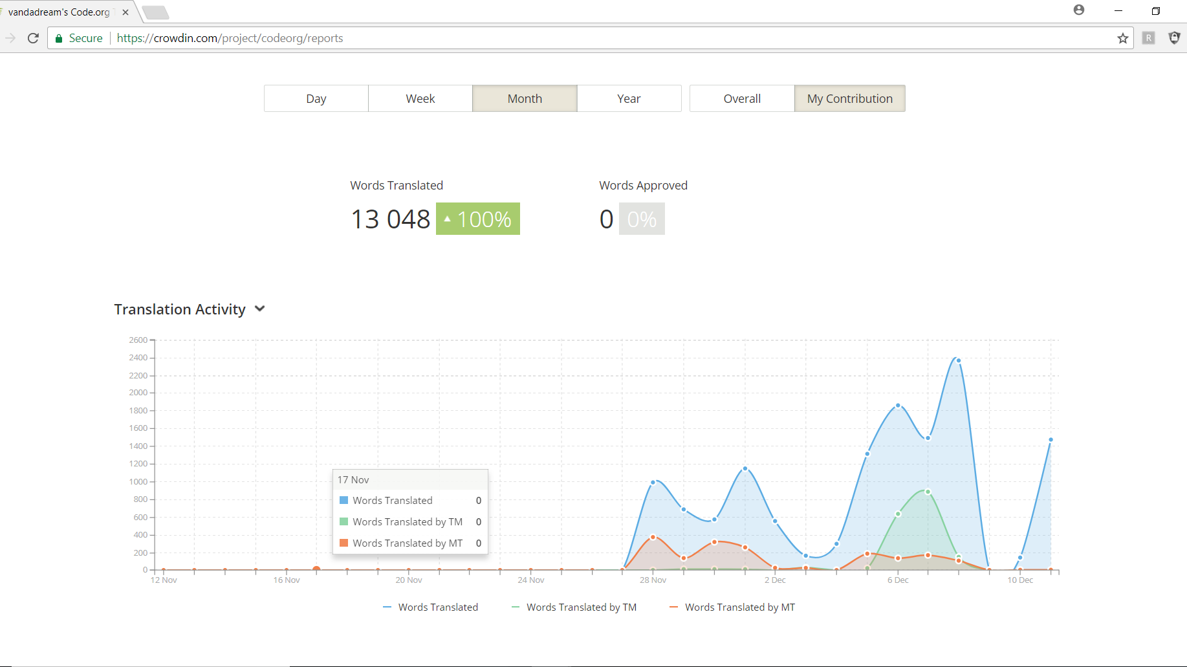The height and width of the screenshot is (667, 1187).
Task: Click the 12 Nov axis label
Action: click(x=164, y=580)
